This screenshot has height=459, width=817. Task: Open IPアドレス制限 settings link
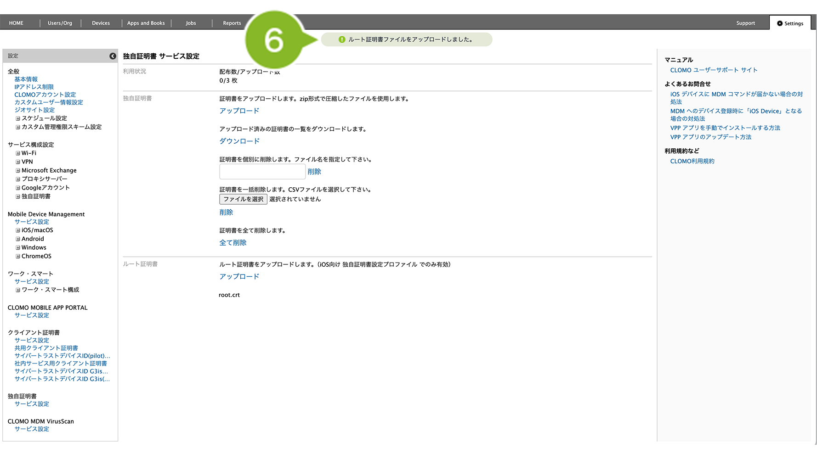[x=34, y=87]
